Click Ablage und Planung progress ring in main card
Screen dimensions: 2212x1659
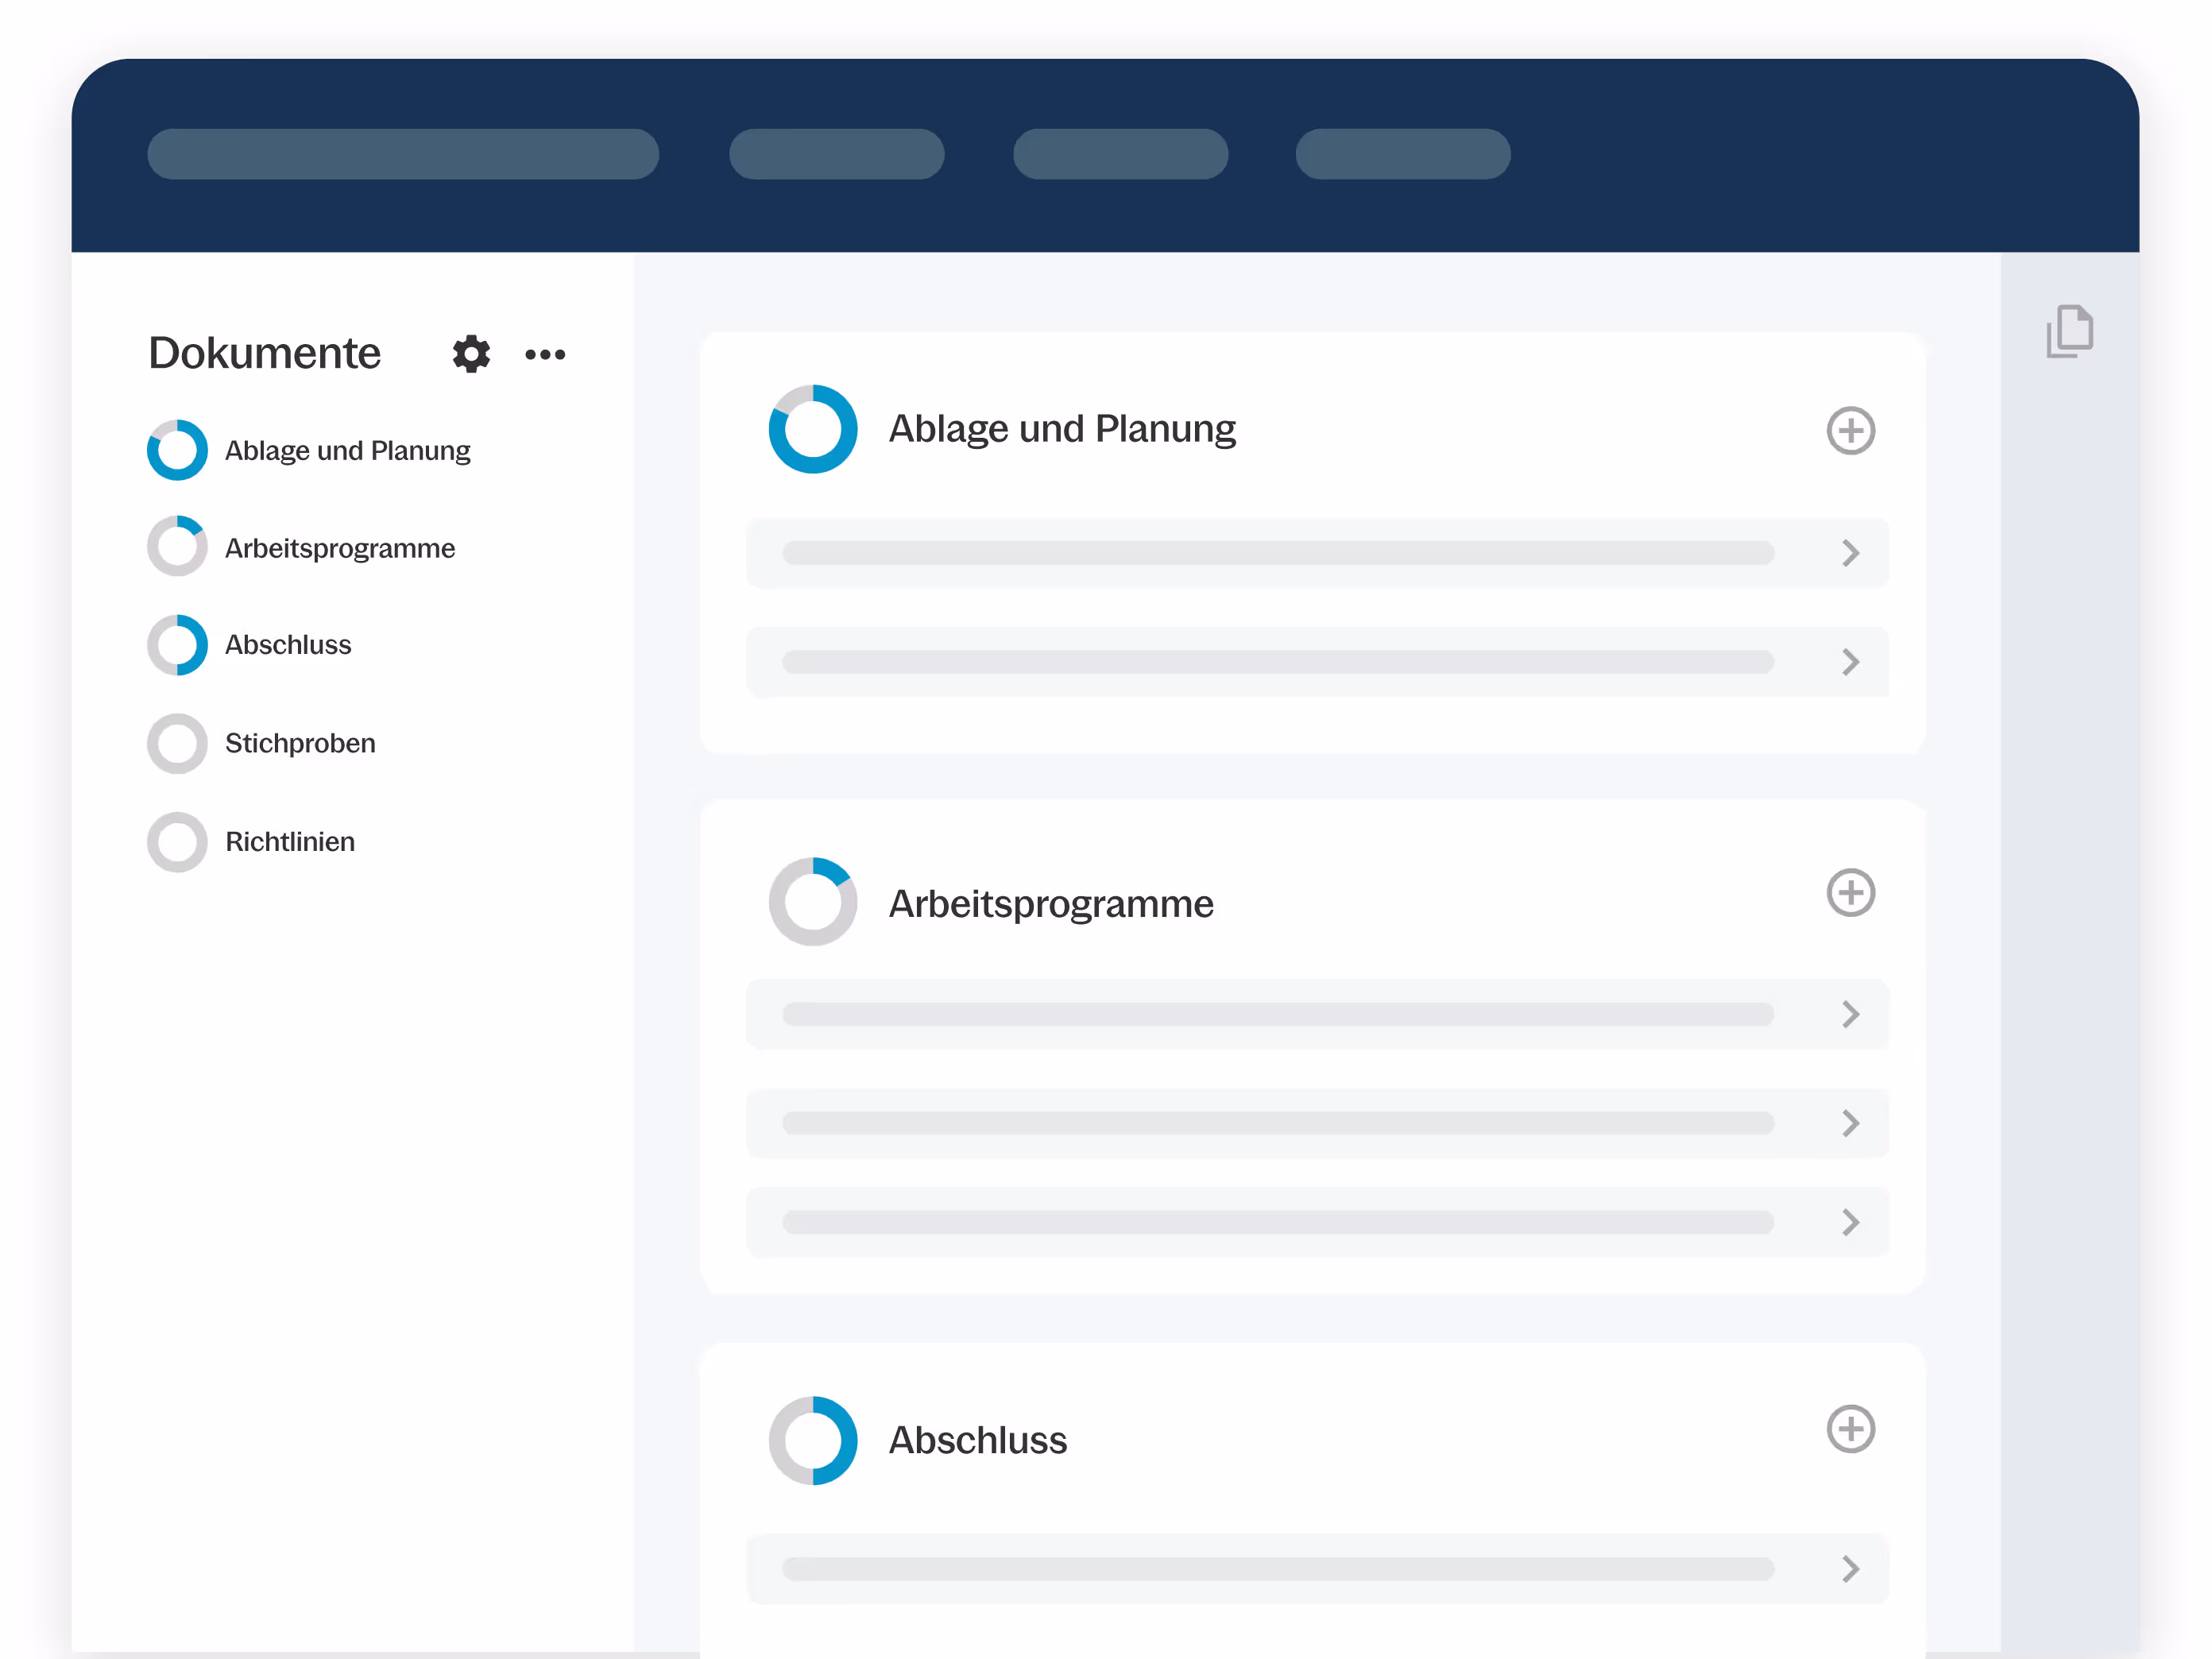(812, 429)
